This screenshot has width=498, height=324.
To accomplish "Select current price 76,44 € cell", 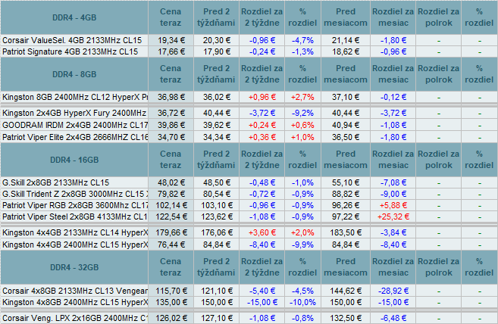I will coord(171,245).
